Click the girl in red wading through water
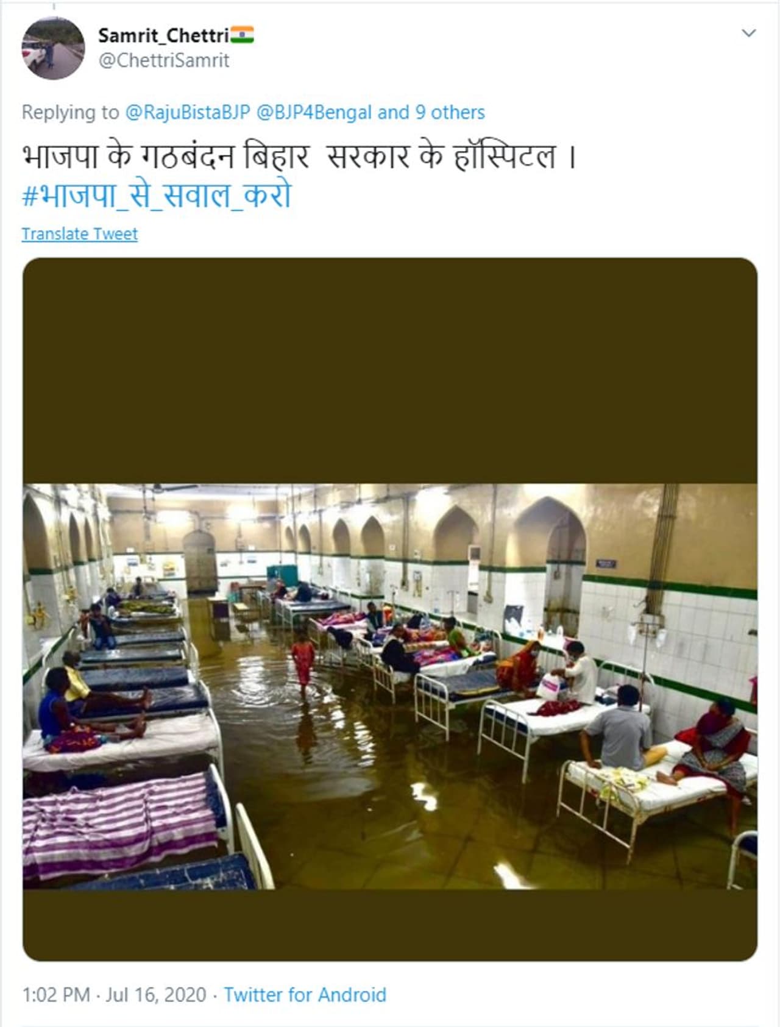Viewport: 780px width, 1027px height. click(x=303, y=663)
